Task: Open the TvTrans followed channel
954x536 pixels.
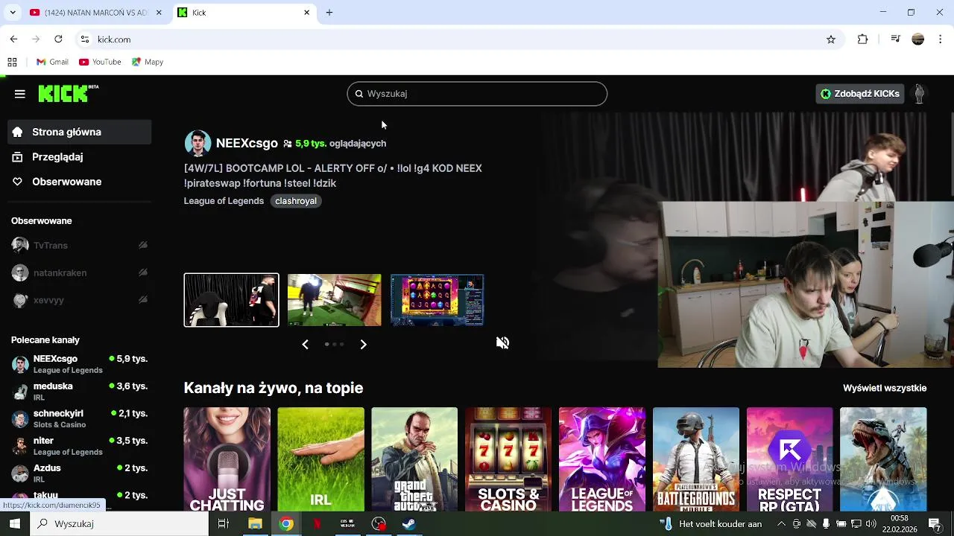Action: click(80, 245)
